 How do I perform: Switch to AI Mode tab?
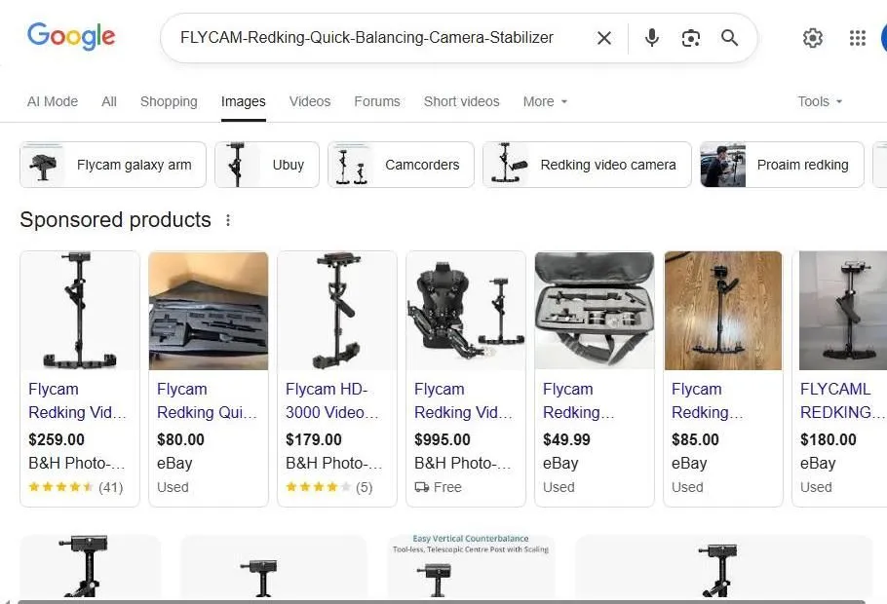click(x=53, y=101)
